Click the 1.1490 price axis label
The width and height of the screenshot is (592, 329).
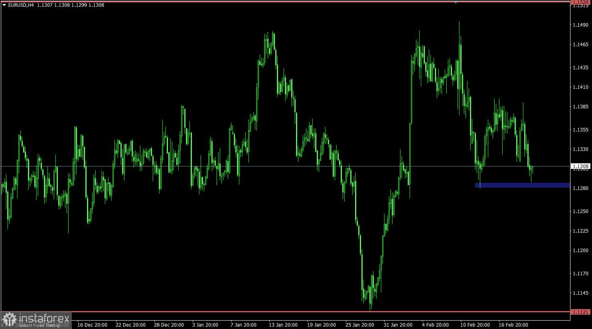[580, 25]
